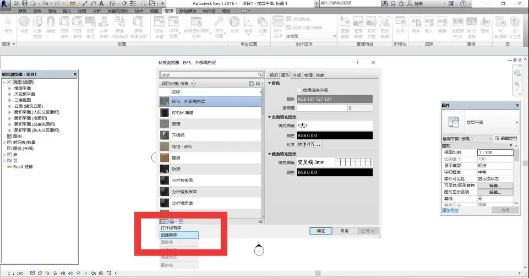Screen dimensions: 529x278
Task: Click the binoculars search icon in info center
Action: click(385, 3)
